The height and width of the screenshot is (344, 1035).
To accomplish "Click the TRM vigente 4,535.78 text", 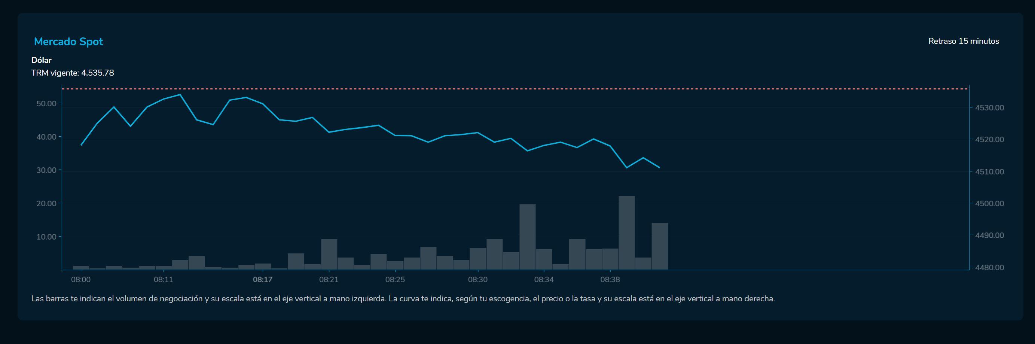I will pyautogui.click(x=73, y=73).
